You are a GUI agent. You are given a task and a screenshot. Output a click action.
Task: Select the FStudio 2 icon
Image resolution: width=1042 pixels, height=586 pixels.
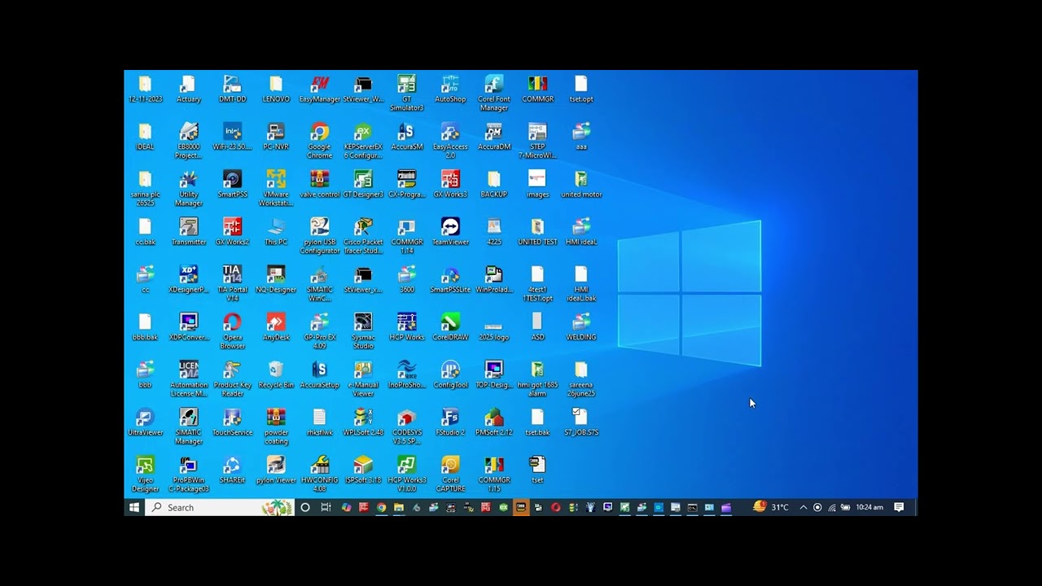(450, 422)
